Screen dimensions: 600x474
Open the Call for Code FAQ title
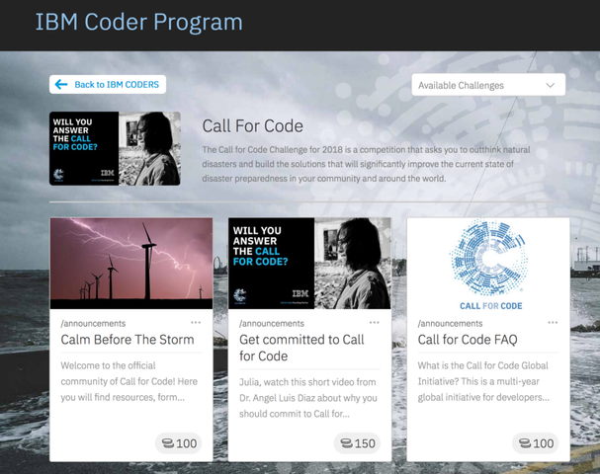point(468,340)
